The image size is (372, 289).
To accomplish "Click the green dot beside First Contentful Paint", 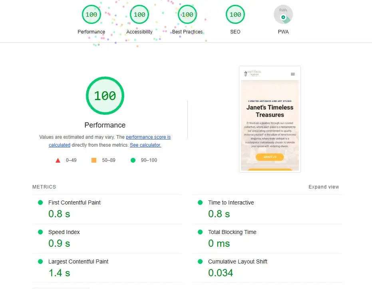I will [40, 202].
